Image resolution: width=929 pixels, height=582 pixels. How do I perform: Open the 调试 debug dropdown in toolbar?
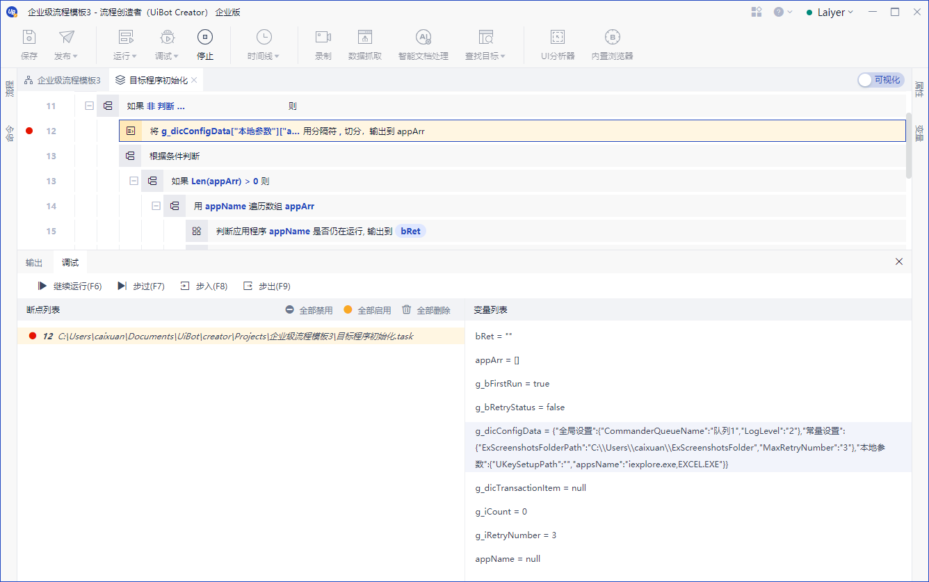tap(167, 46)
